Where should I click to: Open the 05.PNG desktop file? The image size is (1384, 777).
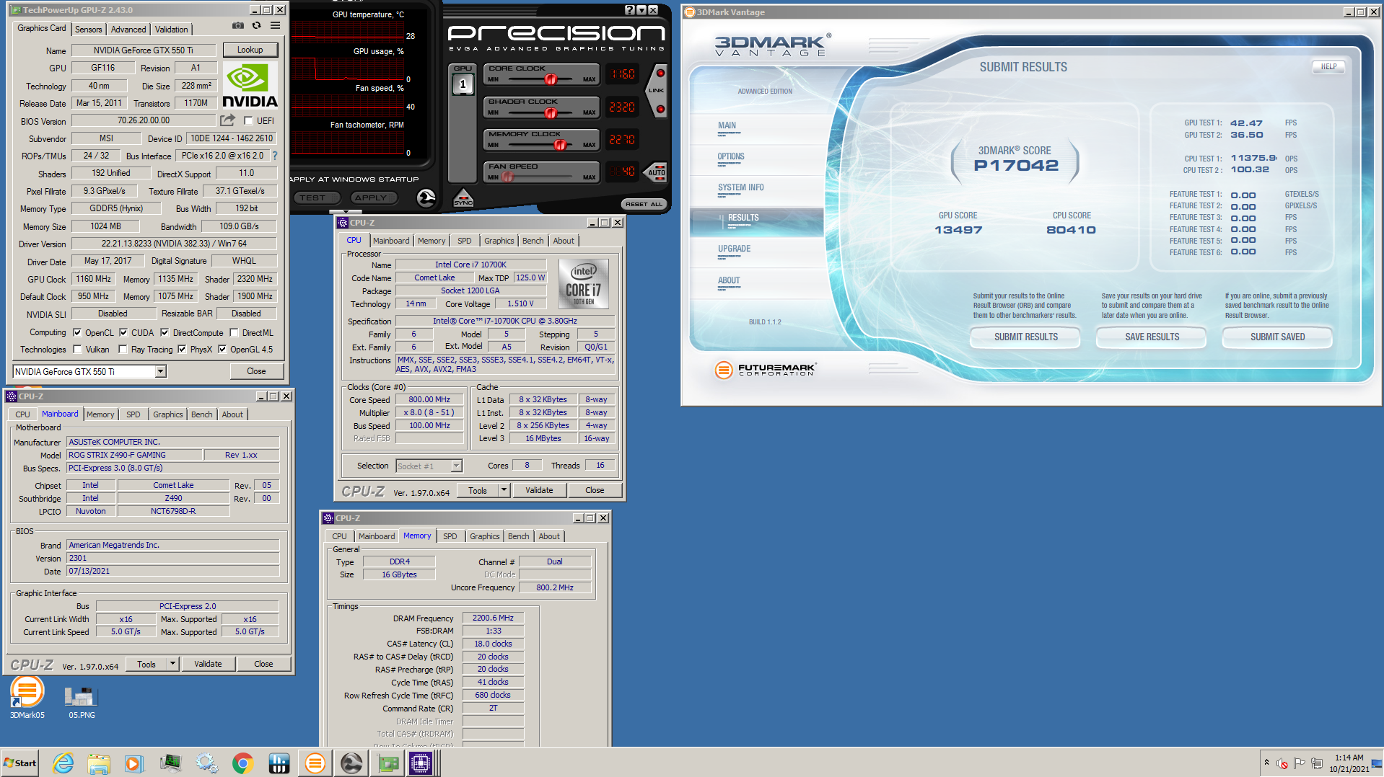click(x=82, y=703)
